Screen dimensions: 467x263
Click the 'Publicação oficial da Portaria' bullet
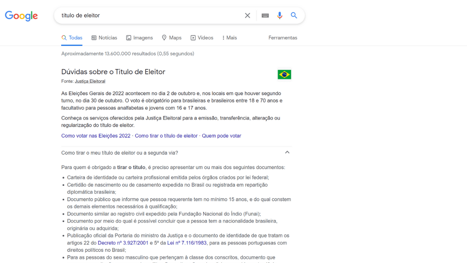(x=178, y=243)
